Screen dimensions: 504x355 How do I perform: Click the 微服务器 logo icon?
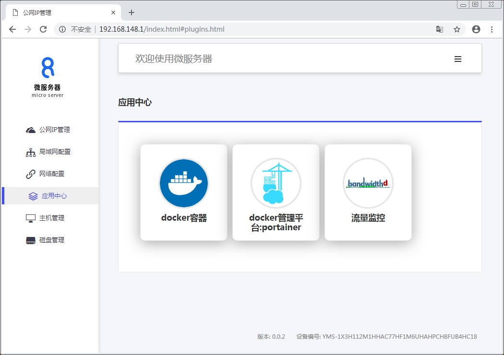click(x=48, y=68)
